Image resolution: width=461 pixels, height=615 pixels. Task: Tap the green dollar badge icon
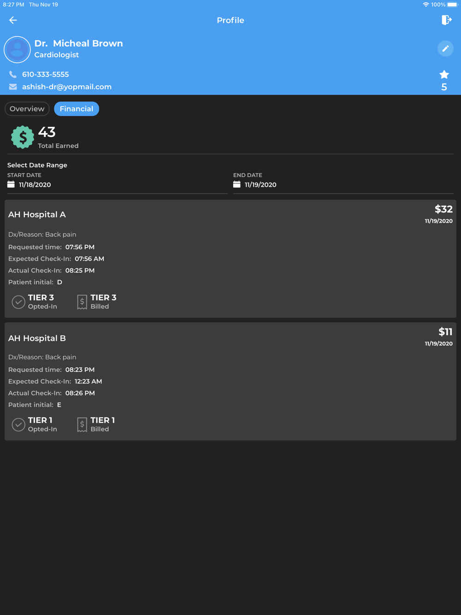coord(23,137)
